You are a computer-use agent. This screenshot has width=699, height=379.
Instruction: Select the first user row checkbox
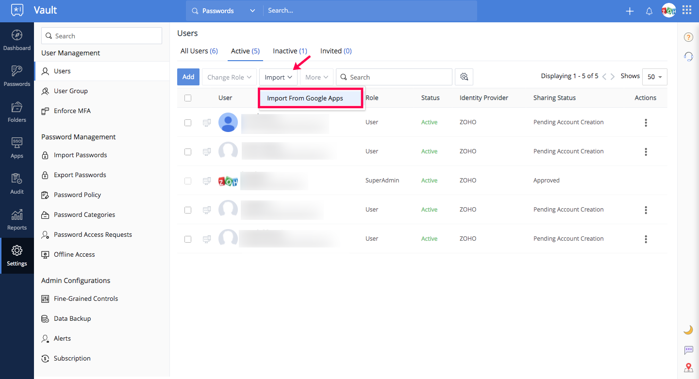(x=188, y=123)
